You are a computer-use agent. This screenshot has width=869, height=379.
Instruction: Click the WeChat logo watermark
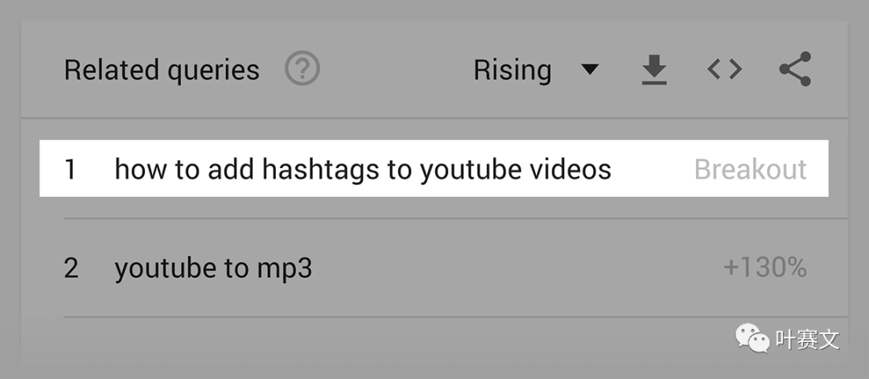(x=752, y=337)
